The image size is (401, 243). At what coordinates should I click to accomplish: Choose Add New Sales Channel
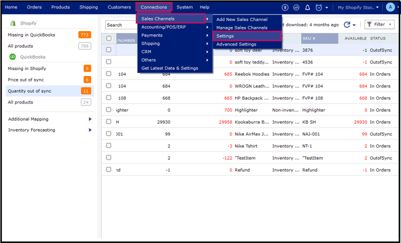coord(241,19)
